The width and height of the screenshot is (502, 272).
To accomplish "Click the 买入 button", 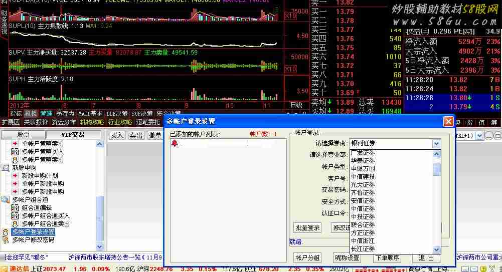I will pyautogui.click(x=117, y=136).
